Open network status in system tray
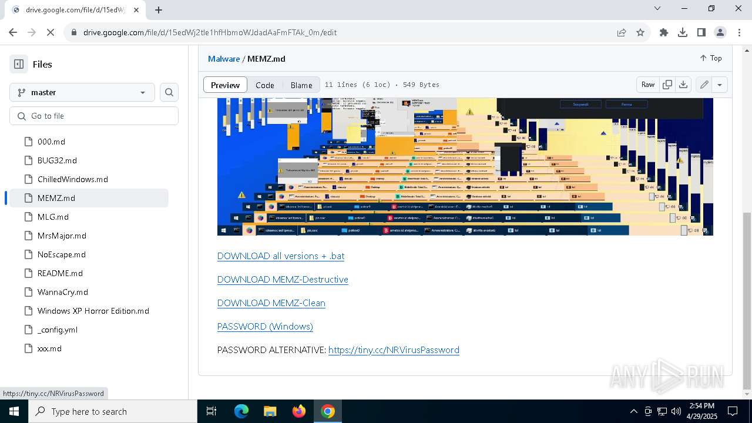Screen dimensions: 752x423 [662, 411]
